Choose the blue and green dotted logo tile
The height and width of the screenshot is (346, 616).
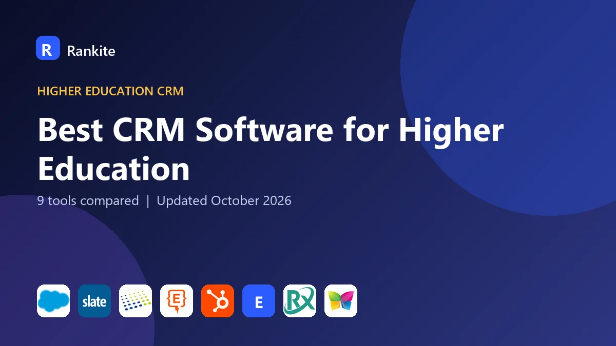[x=136, y=301]
